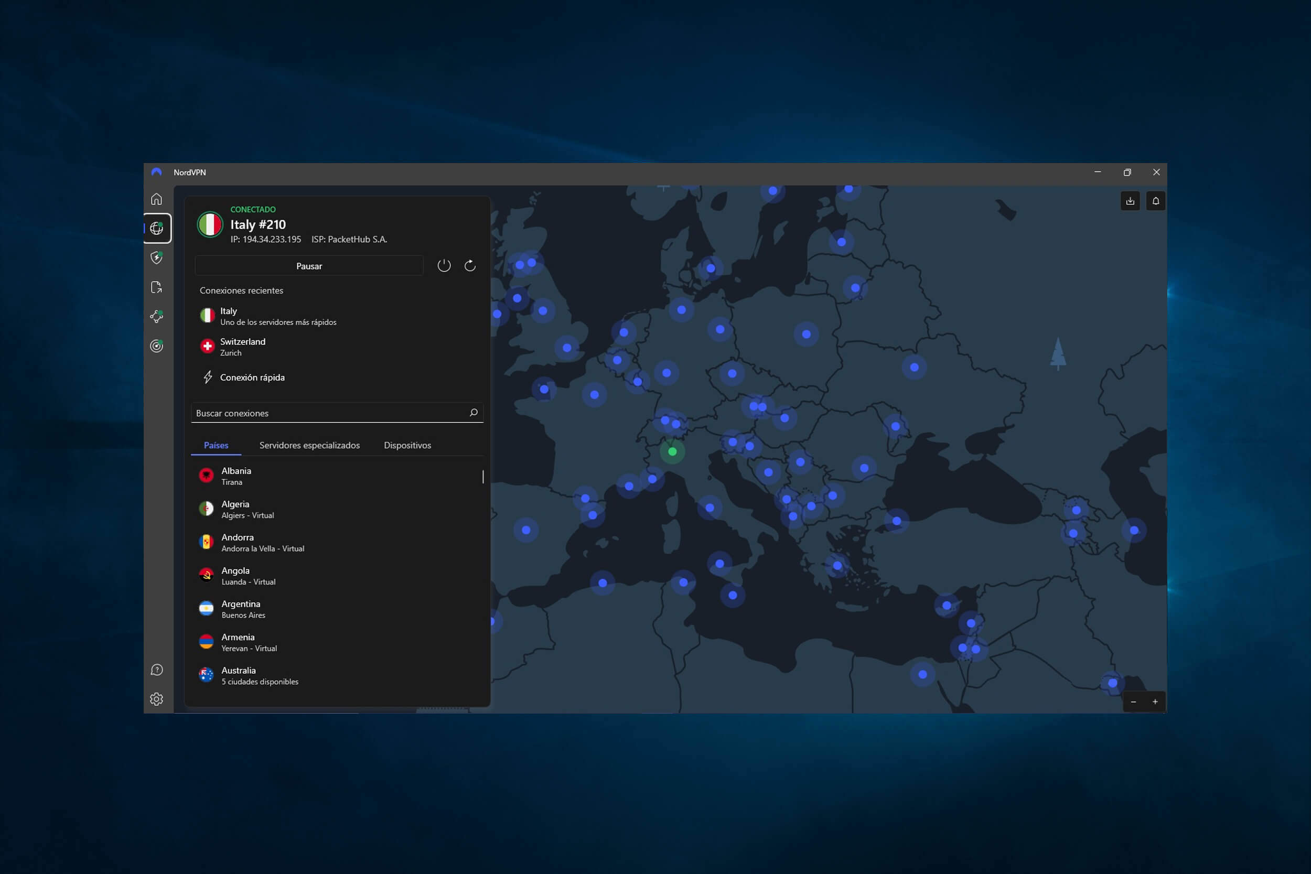Open the Home sidebar icon

tap(157, 199)
